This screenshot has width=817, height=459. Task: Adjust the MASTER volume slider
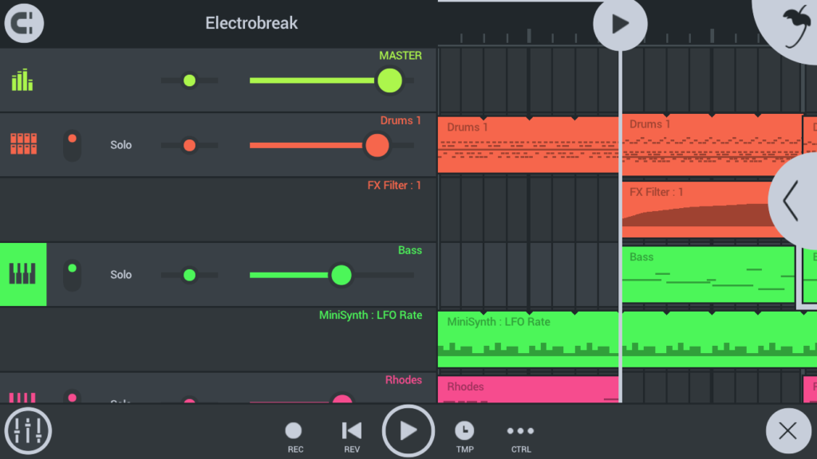tap(331, 80)
